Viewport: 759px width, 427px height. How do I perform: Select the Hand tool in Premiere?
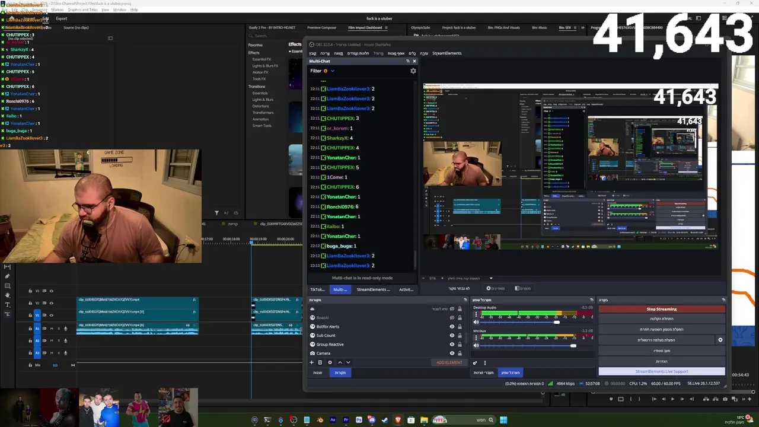coord(7,295)
